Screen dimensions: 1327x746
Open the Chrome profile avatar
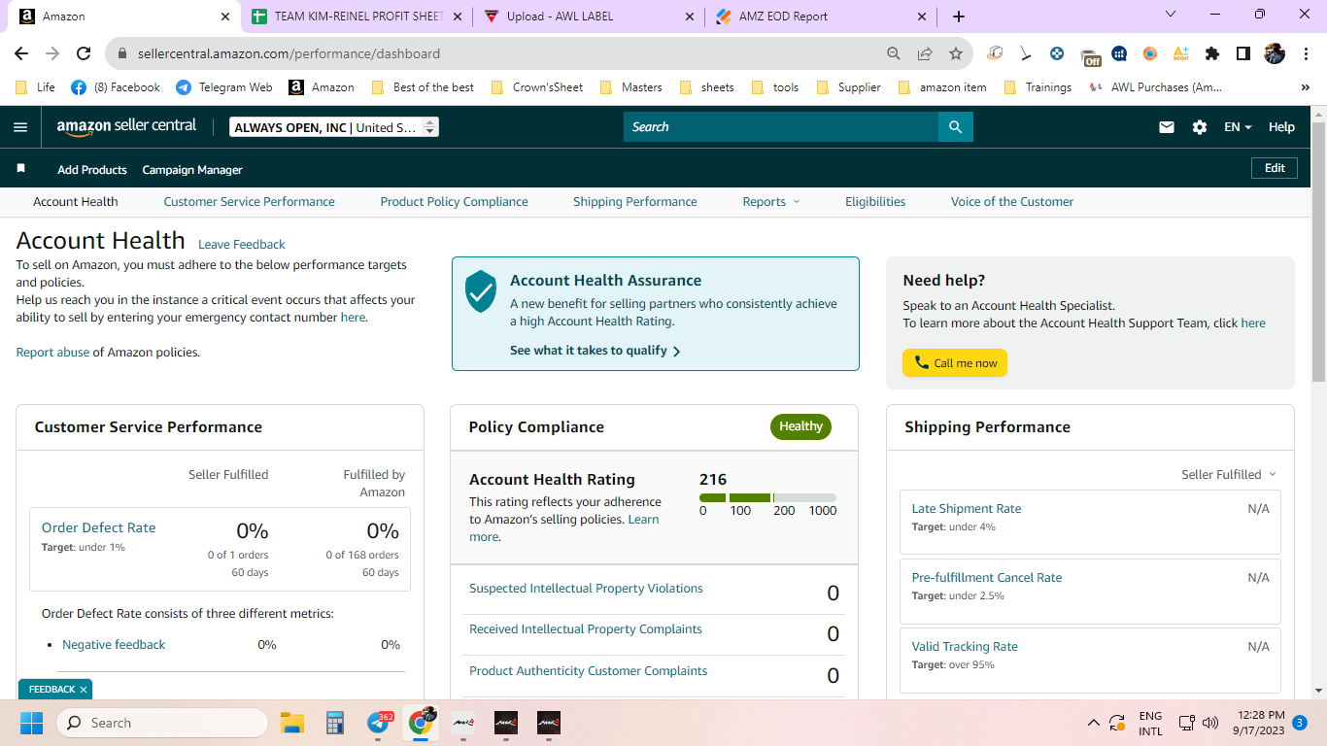point(1275,53)
